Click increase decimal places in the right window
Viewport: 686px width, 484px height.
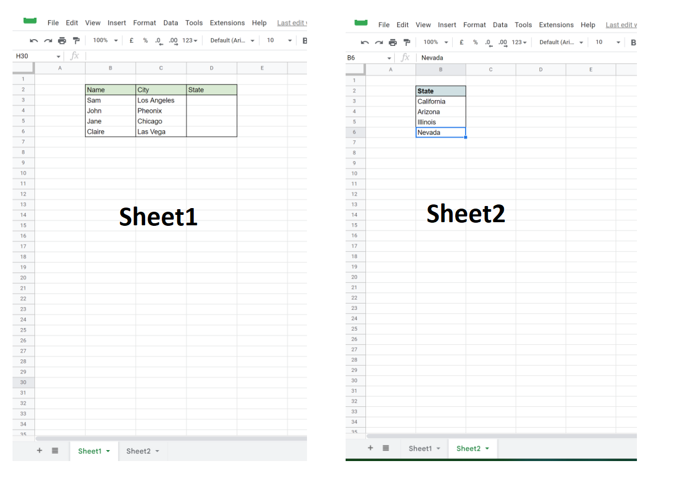point(502,42)
